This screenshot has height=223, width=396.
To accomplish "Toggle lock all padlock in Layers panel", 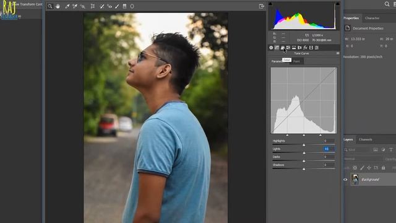I will [384, 168].
